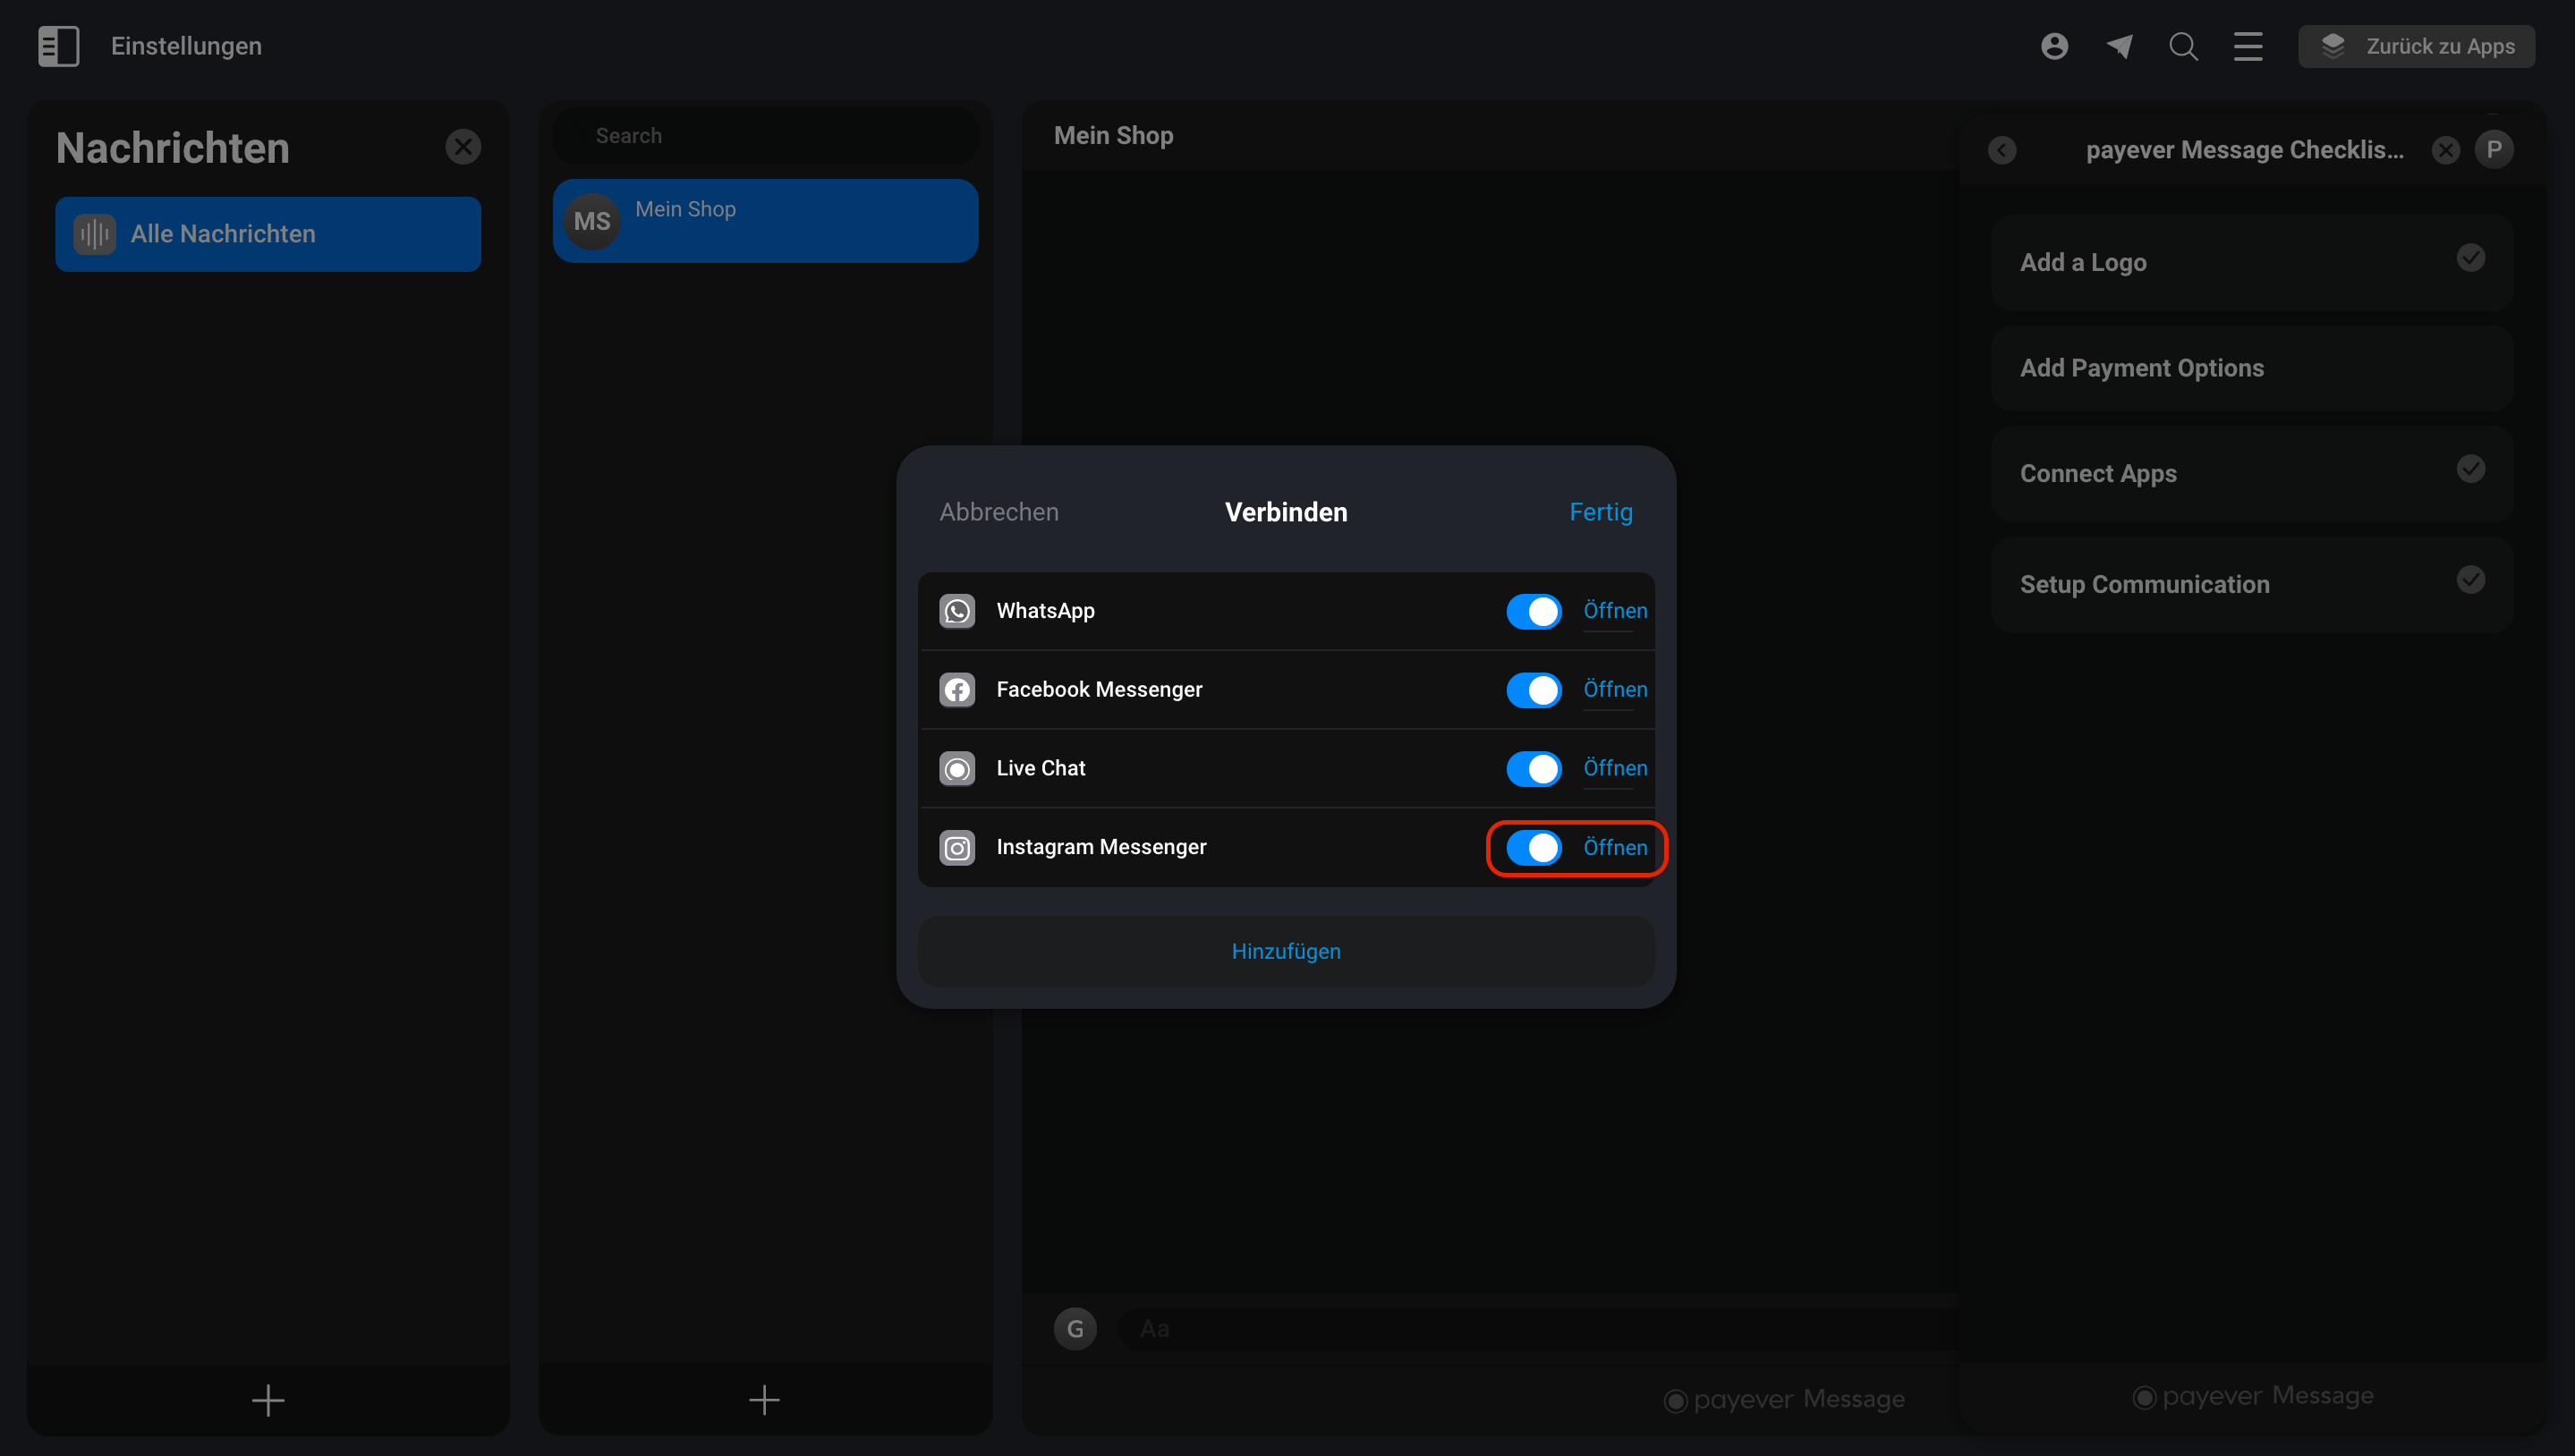Click the paper plane send icon

[x=2119, y=46]
